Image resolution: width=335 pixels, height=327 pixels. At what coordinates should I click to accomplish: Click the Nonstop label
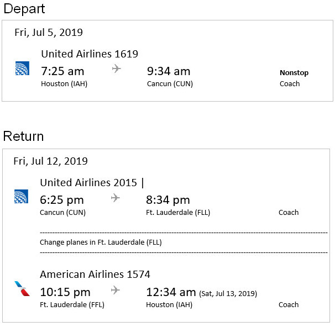294,72
